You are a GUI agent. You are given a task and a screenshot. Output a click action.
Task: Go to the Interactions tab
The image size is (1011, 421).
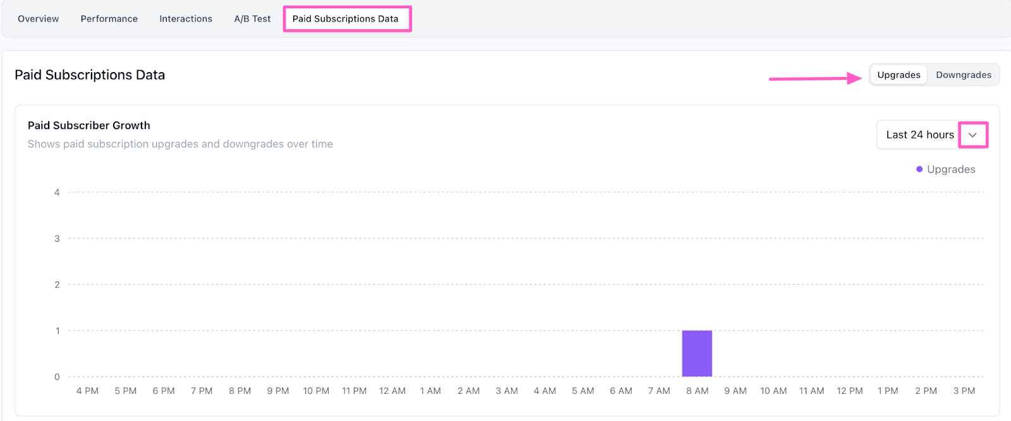[x=186, y=19]
